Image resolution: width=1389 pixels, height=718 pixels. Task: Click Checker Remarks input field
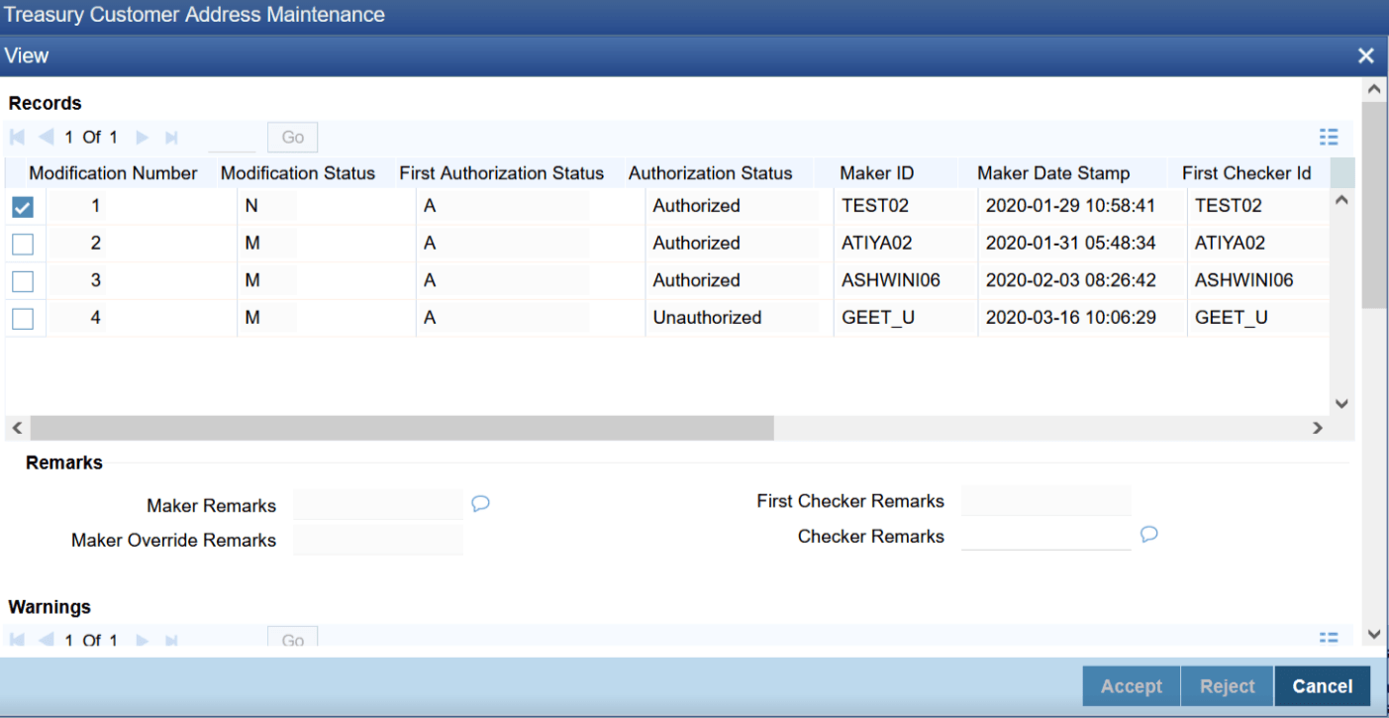[x=1046, y=536]
